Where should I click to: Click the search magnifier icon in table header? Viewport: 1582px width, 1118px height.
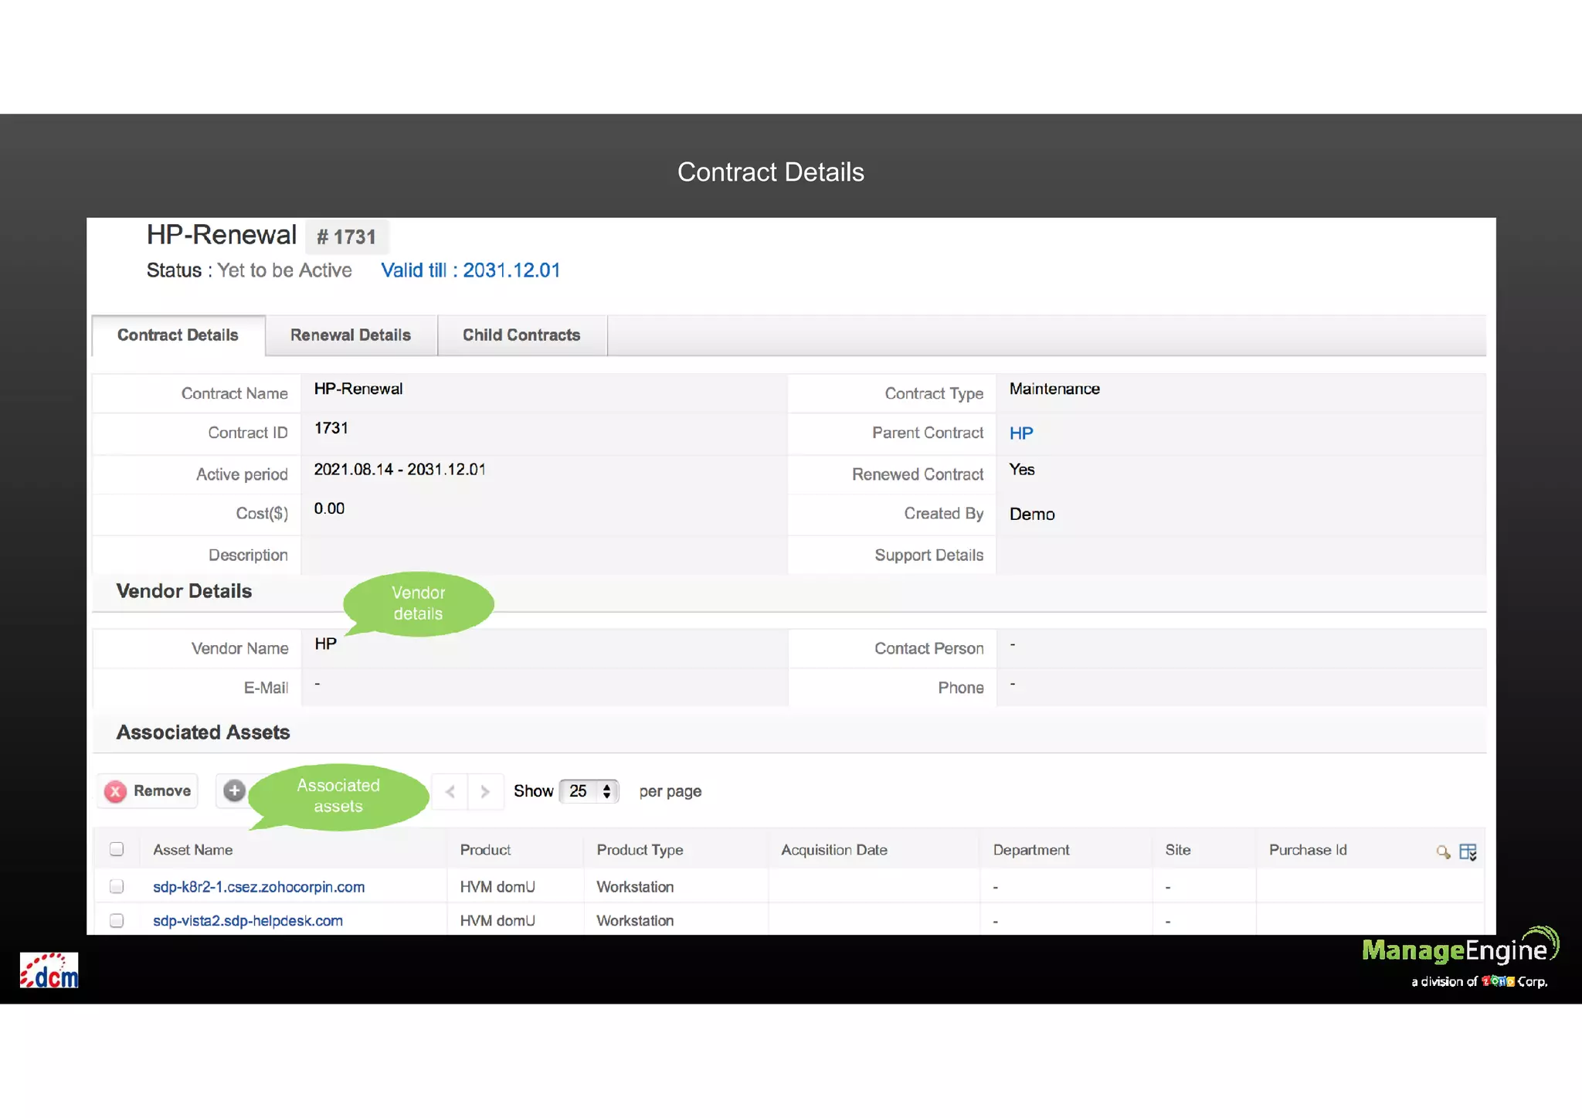(1442, 851)
